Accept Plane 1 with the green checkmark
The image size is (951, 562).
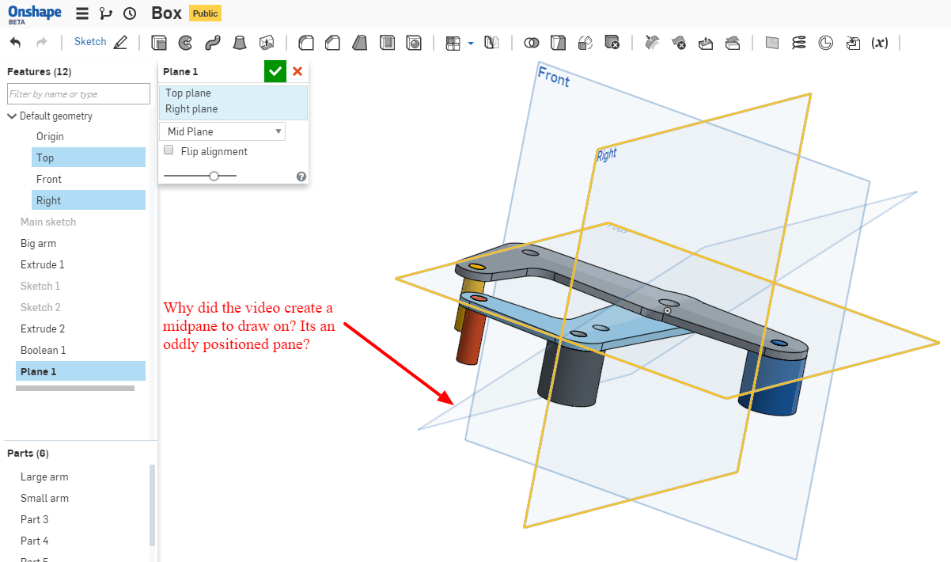pos(275,71)
